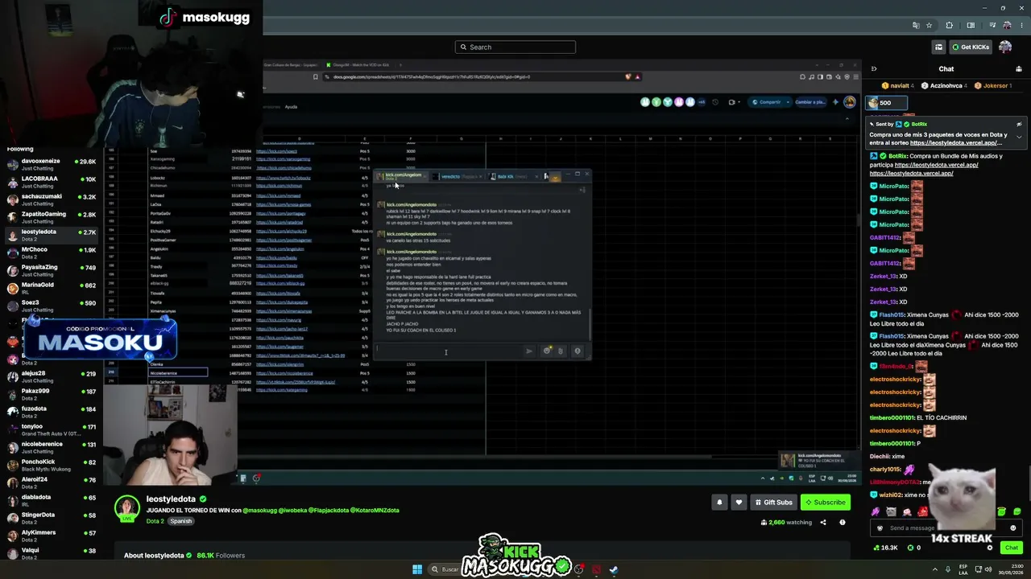
Task: Open Valqui channel in Following list
Action: point(51,553)
